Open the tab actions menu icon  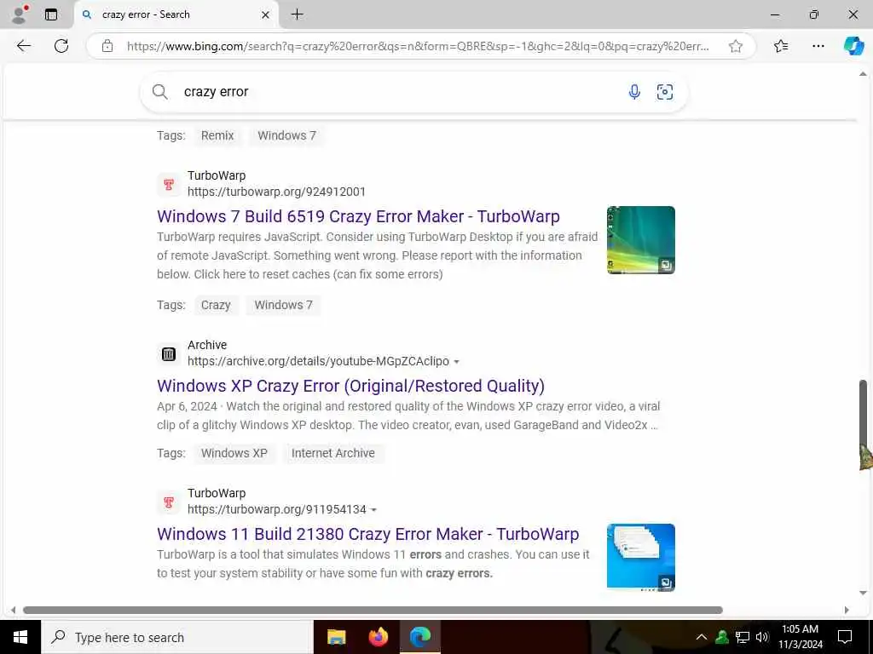pyautogui.click(x=51, y=14)
